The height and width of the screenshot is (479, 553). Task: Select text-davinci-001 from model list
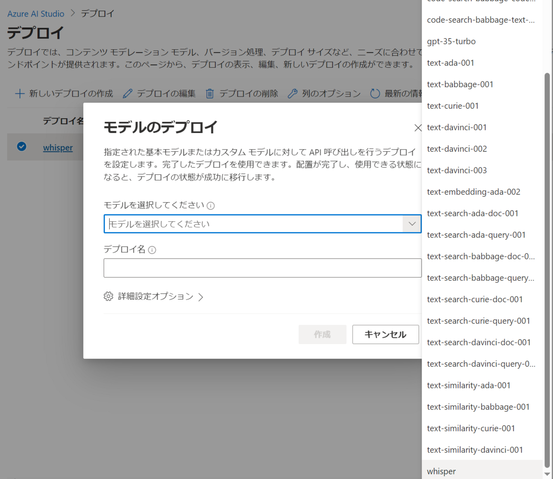click(x=482, y=127)
